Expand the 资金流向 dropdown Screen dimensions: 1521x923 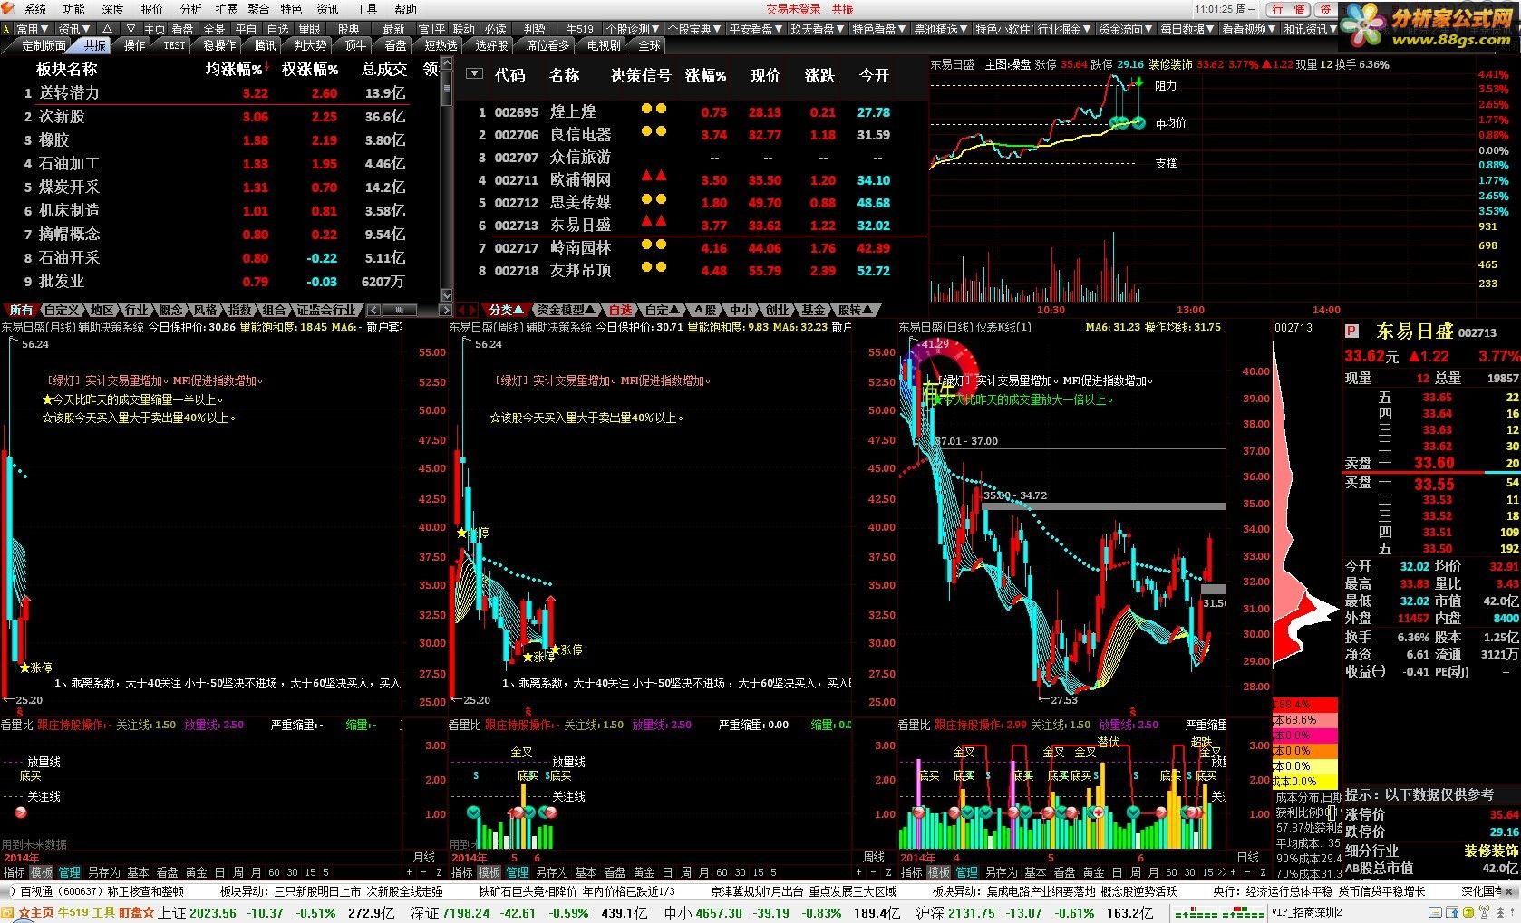(1126, 29)
